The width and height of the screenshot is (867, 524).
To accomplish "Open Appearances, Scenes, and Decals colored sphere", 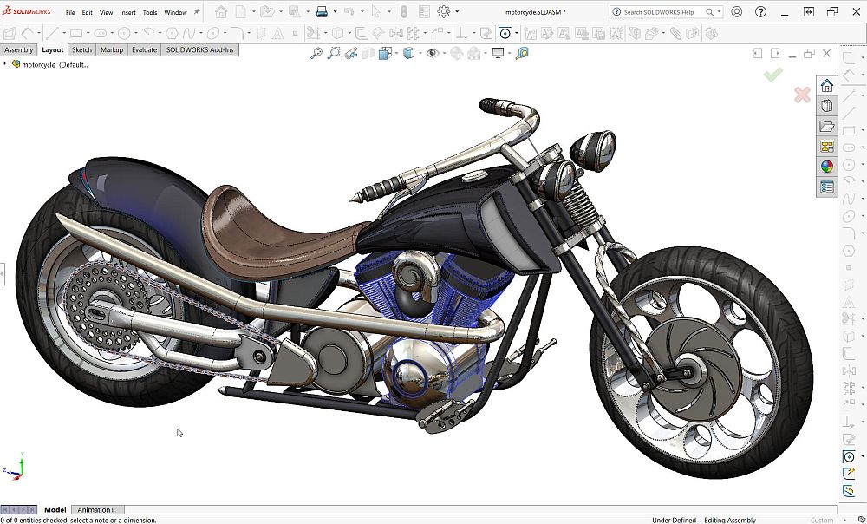I will point(826,164).
